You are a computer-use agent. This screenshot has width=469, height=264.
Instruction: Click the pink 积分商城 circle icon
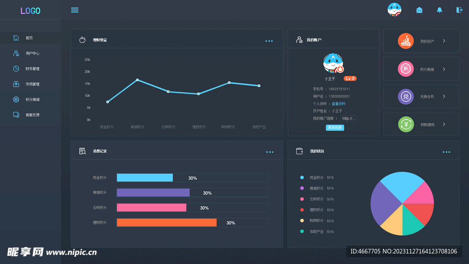pyautogui.click(x=405, y=69)
